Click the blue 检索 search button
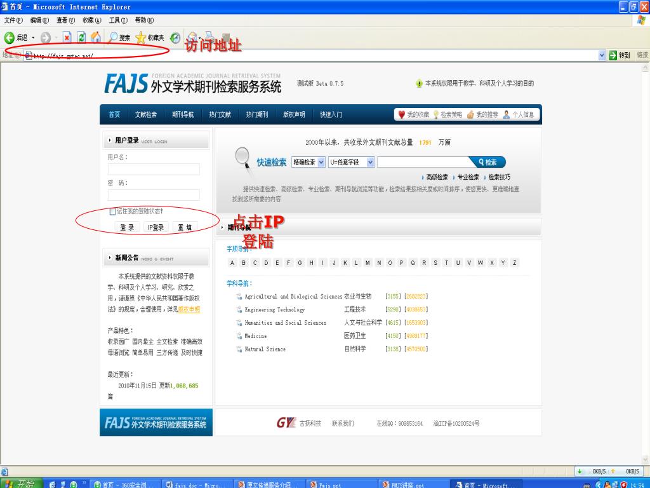The image size is (650, 488). pos(487,162)
